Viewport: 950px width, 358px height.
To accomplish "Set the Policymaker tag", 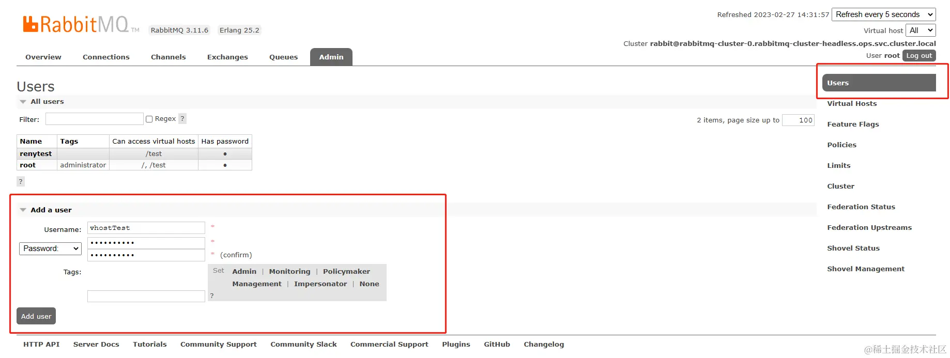I will 346,272.
